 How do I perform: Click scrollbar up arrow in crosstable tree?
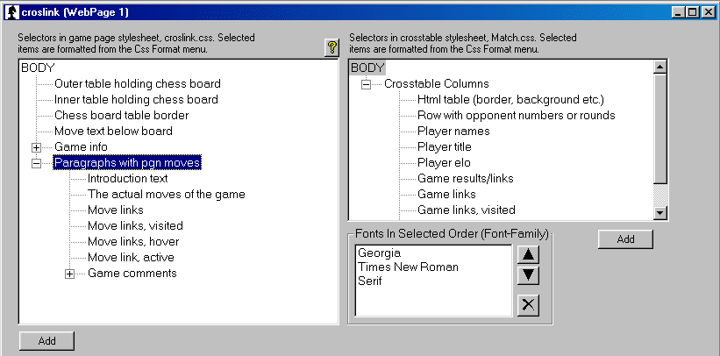659,68
